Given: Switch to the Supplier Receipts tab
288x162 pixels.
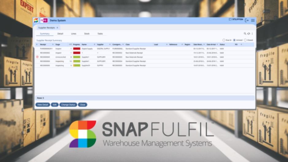Looking at the screenshot, I should coord(47,28).
